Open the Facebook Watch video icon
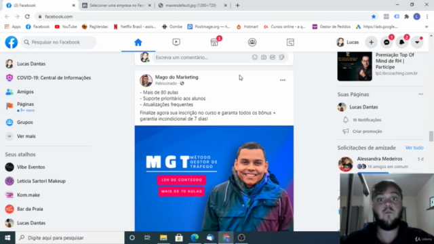Image resolution: width=434 pixels, height=244 pixels. [x=176, y=42]
